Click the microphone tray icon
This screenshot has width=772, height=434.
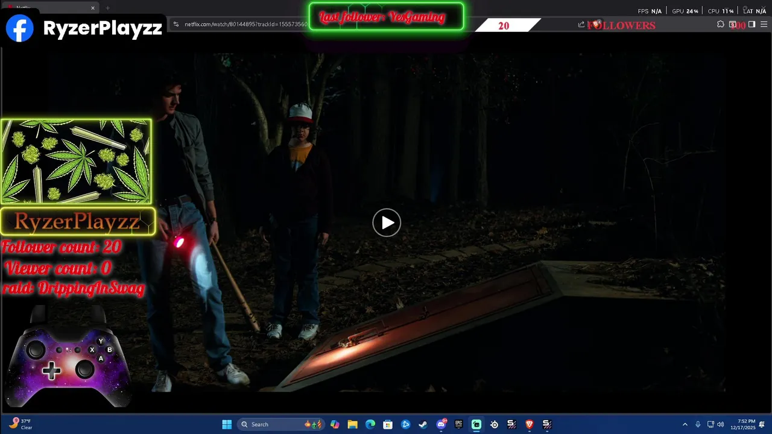[x=698, y=424]
